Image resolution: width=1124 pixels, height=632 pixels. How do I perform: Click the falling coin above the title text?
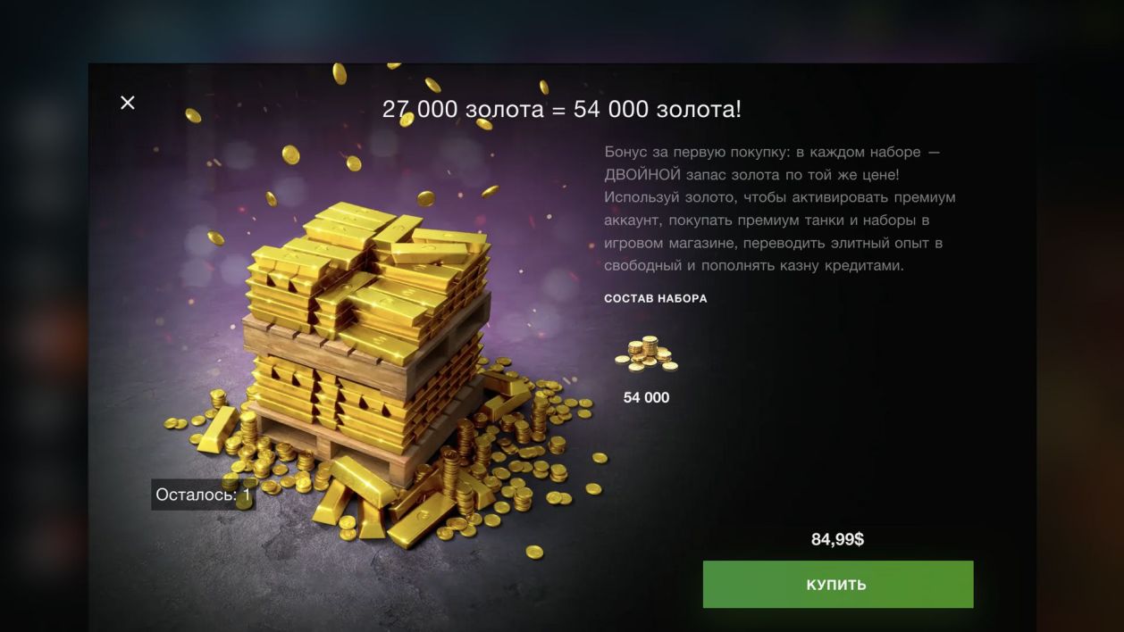tap(432, 85)
